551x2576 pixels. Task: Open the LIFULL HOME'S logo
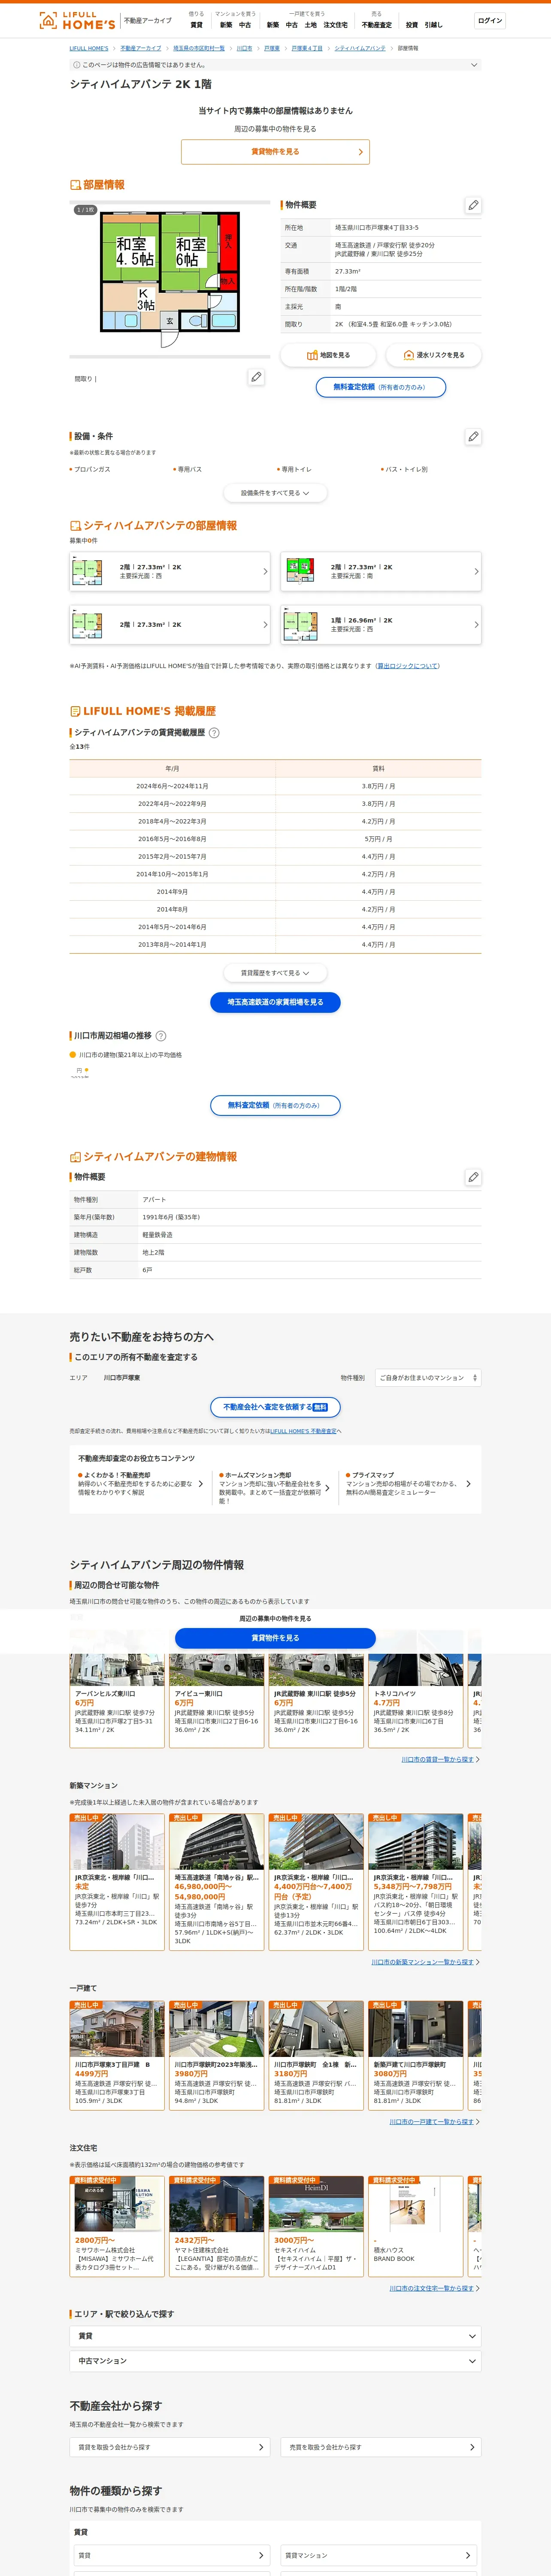[77, 20]
